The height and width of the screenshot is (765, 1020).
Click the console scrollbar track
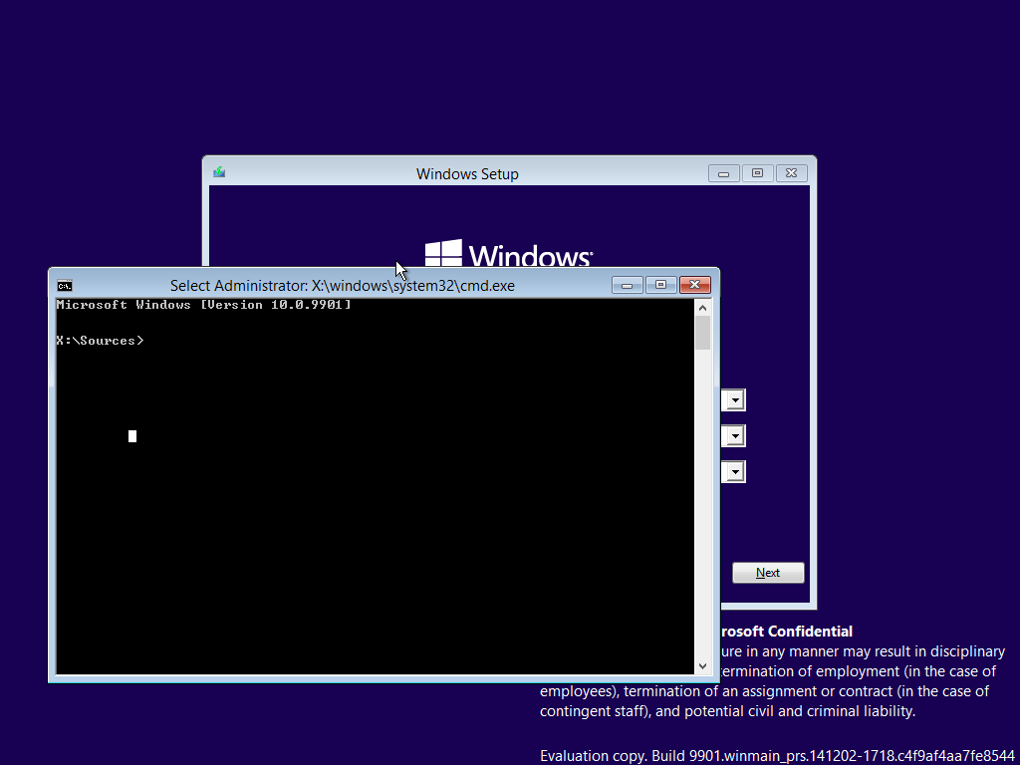pos(702,498)
